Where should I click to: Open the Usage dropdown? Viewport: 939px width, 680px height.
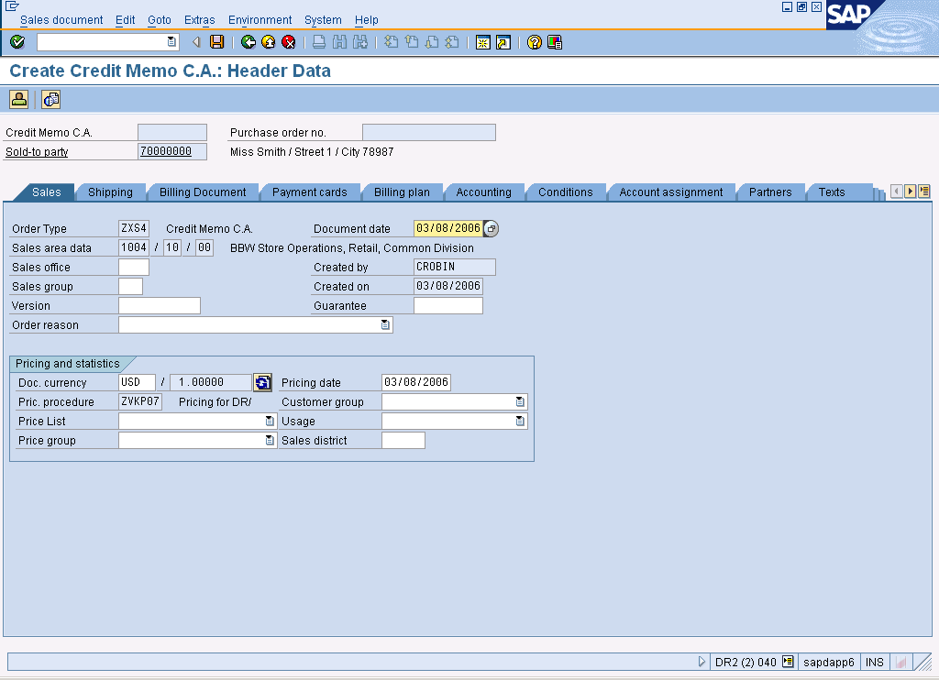(x=520, y=421)
